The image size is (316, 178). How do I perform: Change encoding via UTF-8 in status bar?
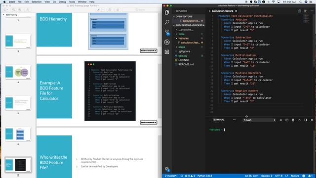click(x=278, y=176)
